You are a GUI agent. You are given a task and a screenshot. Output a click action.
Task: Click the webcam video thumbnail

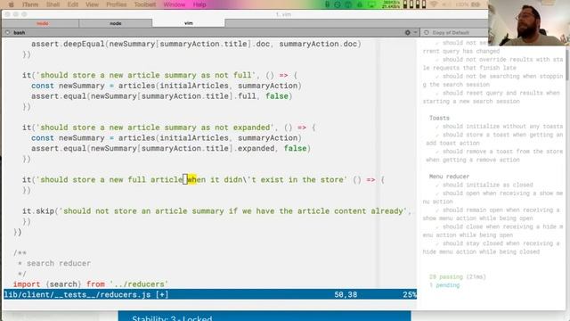[x=529, y=22]
